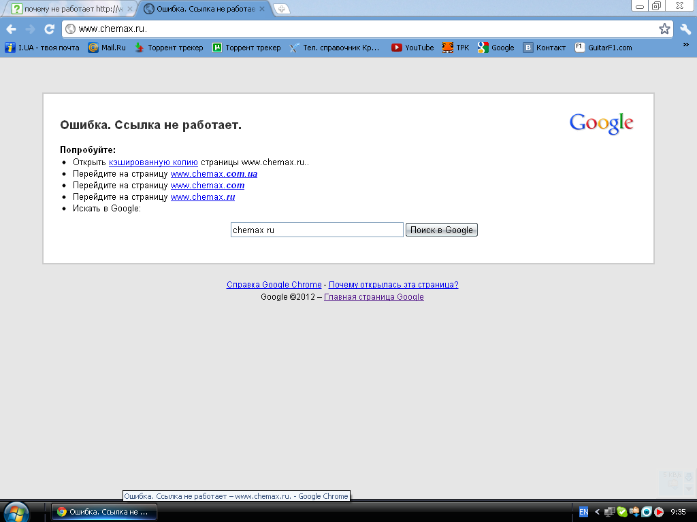Screen dimensions: 697x522
Task: Click the EN language indicator in the tray
Action: (583, 512)
